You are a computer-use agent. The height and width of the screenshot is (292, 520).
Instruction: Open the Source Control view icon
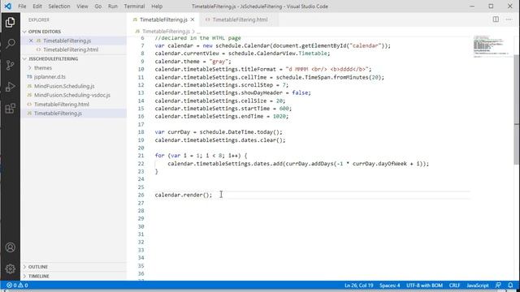(11, 65)
